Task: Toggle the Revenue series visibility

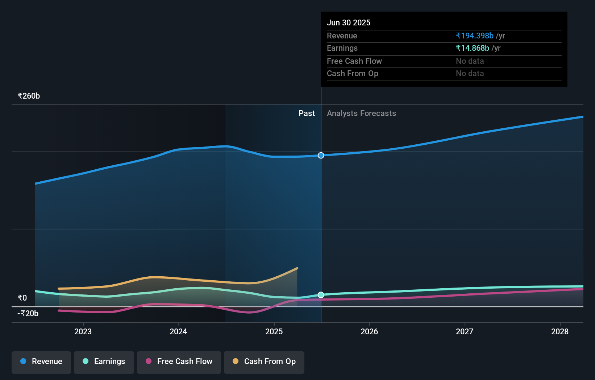Action: click(41, 362)
